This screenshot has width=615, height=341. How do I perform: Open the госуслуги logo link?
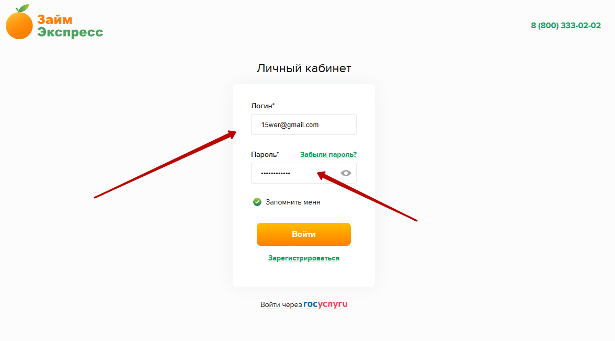[x=325, y=304]
